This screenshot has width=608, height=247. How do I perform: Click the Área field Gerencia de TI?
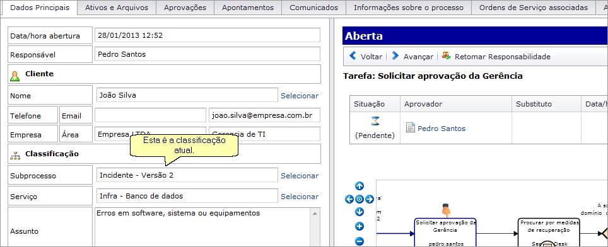264,134
